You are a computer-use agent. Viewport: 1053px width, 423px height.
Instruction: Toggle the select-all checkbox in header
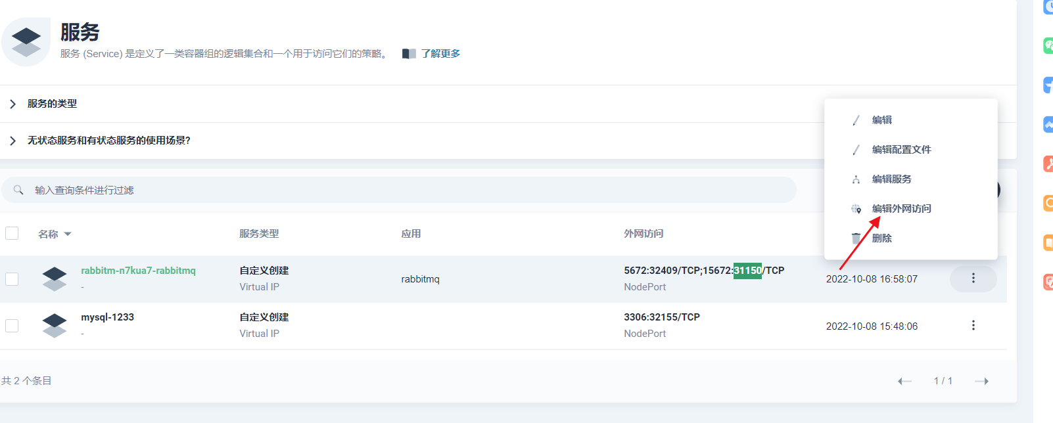[x=12, y=233]
